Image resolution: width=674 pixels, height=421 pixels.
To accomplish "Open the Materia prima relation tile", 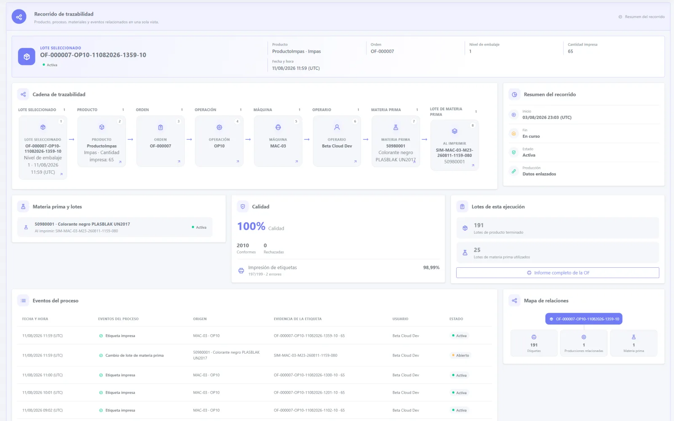I will (x=634, y=343).
